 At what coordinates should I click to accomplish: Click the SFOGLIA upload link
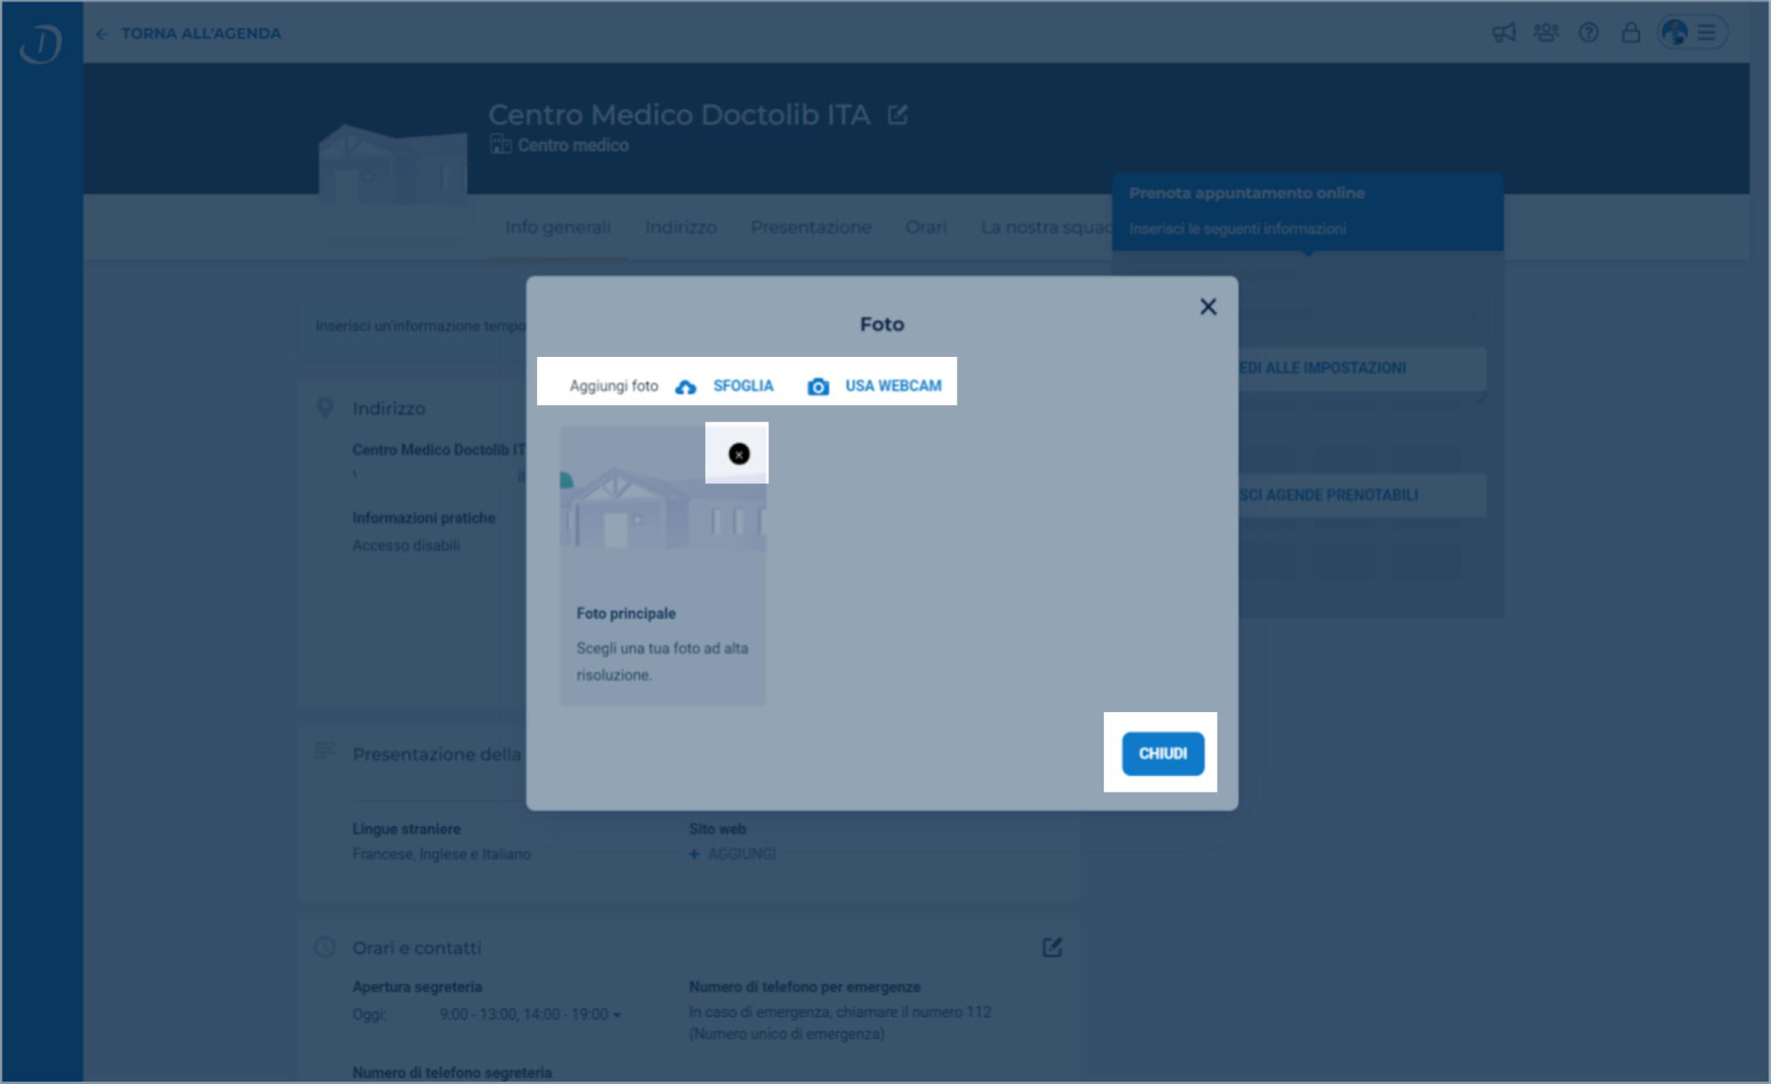743,386
